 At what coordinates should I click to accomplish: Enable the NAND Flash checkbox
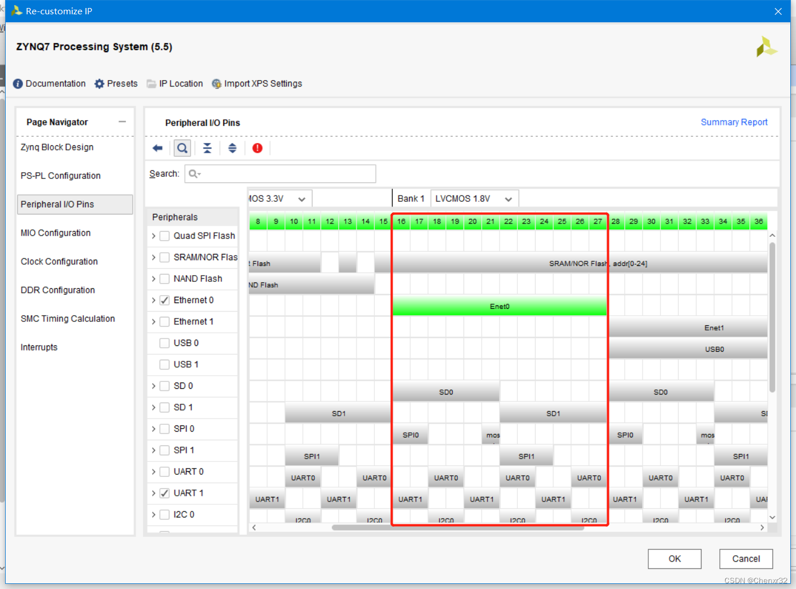[x=164, y=278]
